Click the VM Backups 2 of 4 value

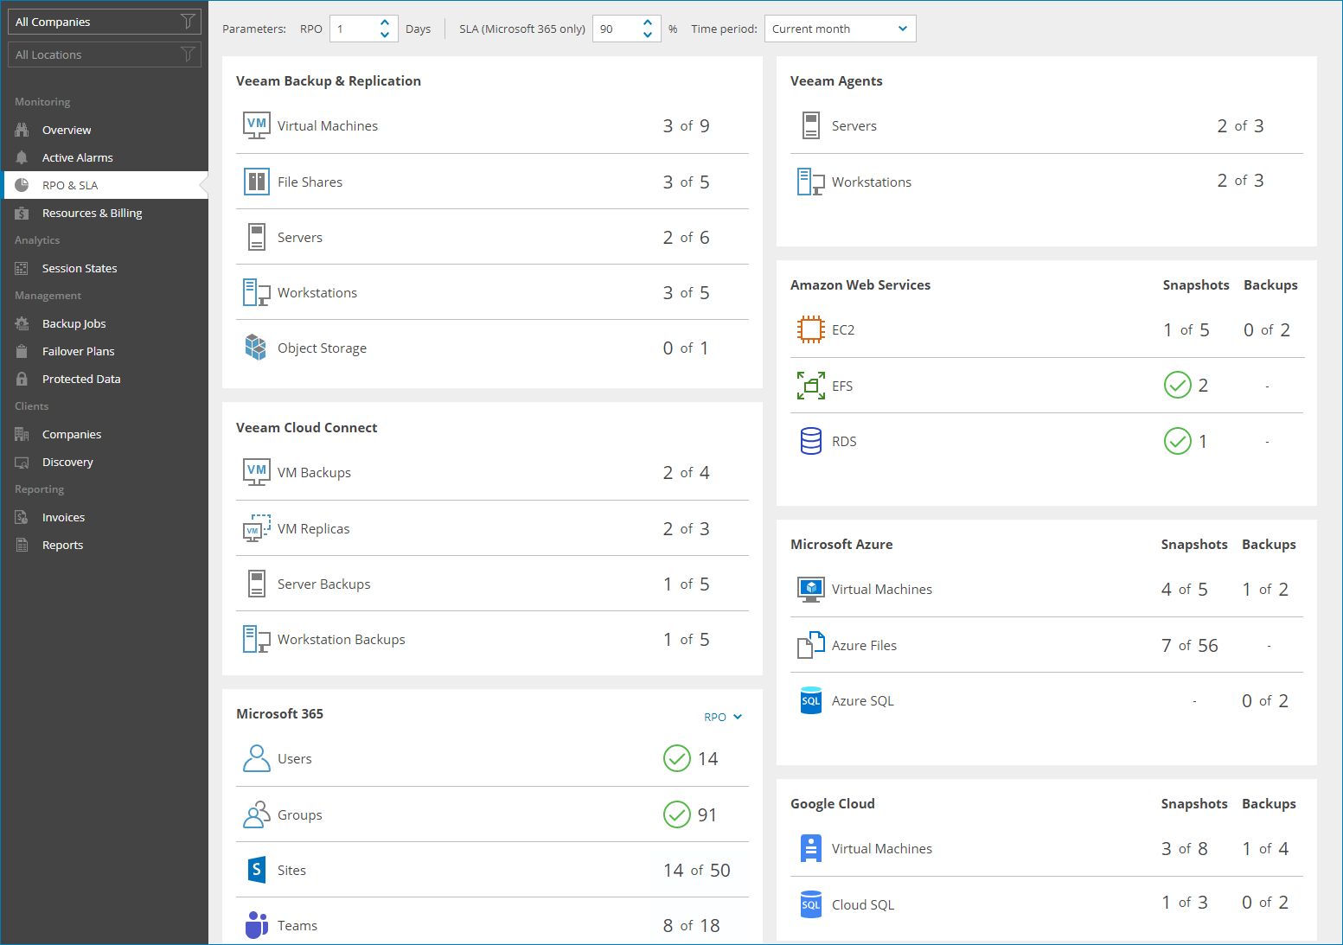pos(687,473)
